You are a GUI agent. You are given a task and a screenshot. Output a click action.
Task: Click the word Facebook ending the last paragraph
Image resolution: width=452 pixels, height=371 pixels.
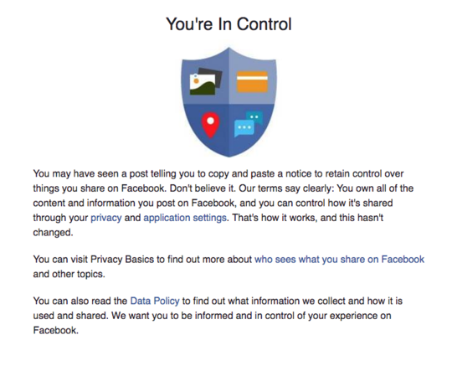[x=54, y=330]
